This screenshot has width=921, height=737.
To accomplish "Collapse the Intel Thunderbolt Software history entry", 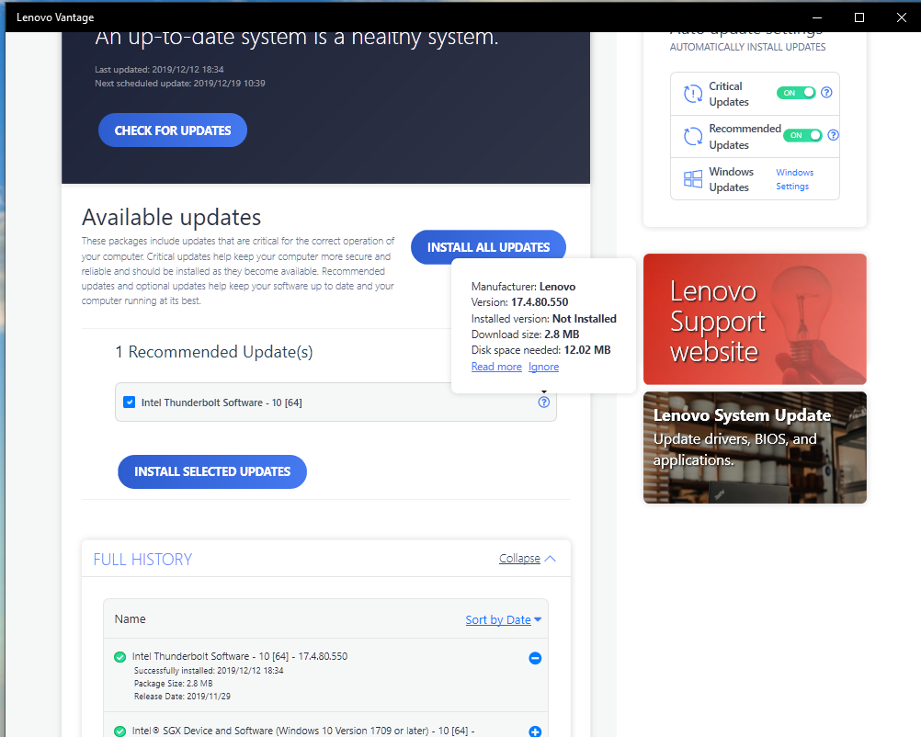I will coord(535,658).
